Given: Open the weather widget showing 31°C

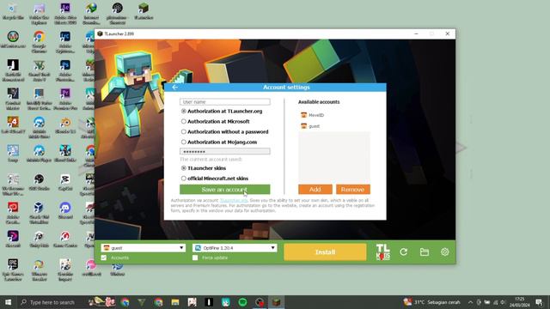Looking at the screenshot, I should pos(431,302).
